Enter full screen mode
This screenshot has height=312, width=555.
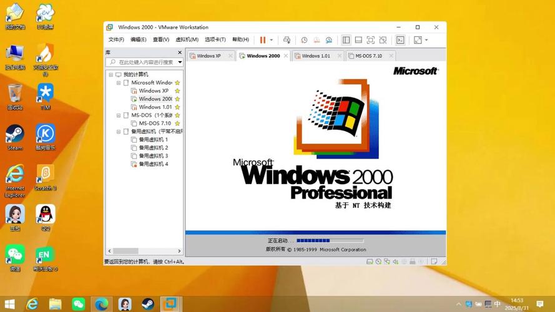pyautogui.click(x=371, y=40)
